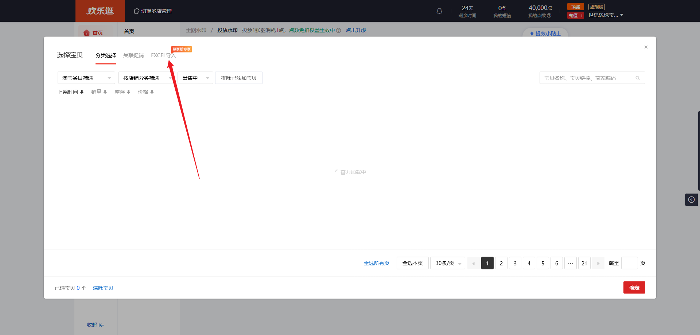Select all items on this page 全选本页
This screenshot has width=700, height=335.
tap(412, 263)
